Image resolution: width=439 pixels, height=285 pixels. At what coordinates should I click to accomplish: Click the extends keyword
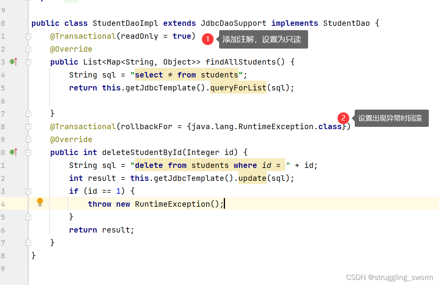[180, 23]
